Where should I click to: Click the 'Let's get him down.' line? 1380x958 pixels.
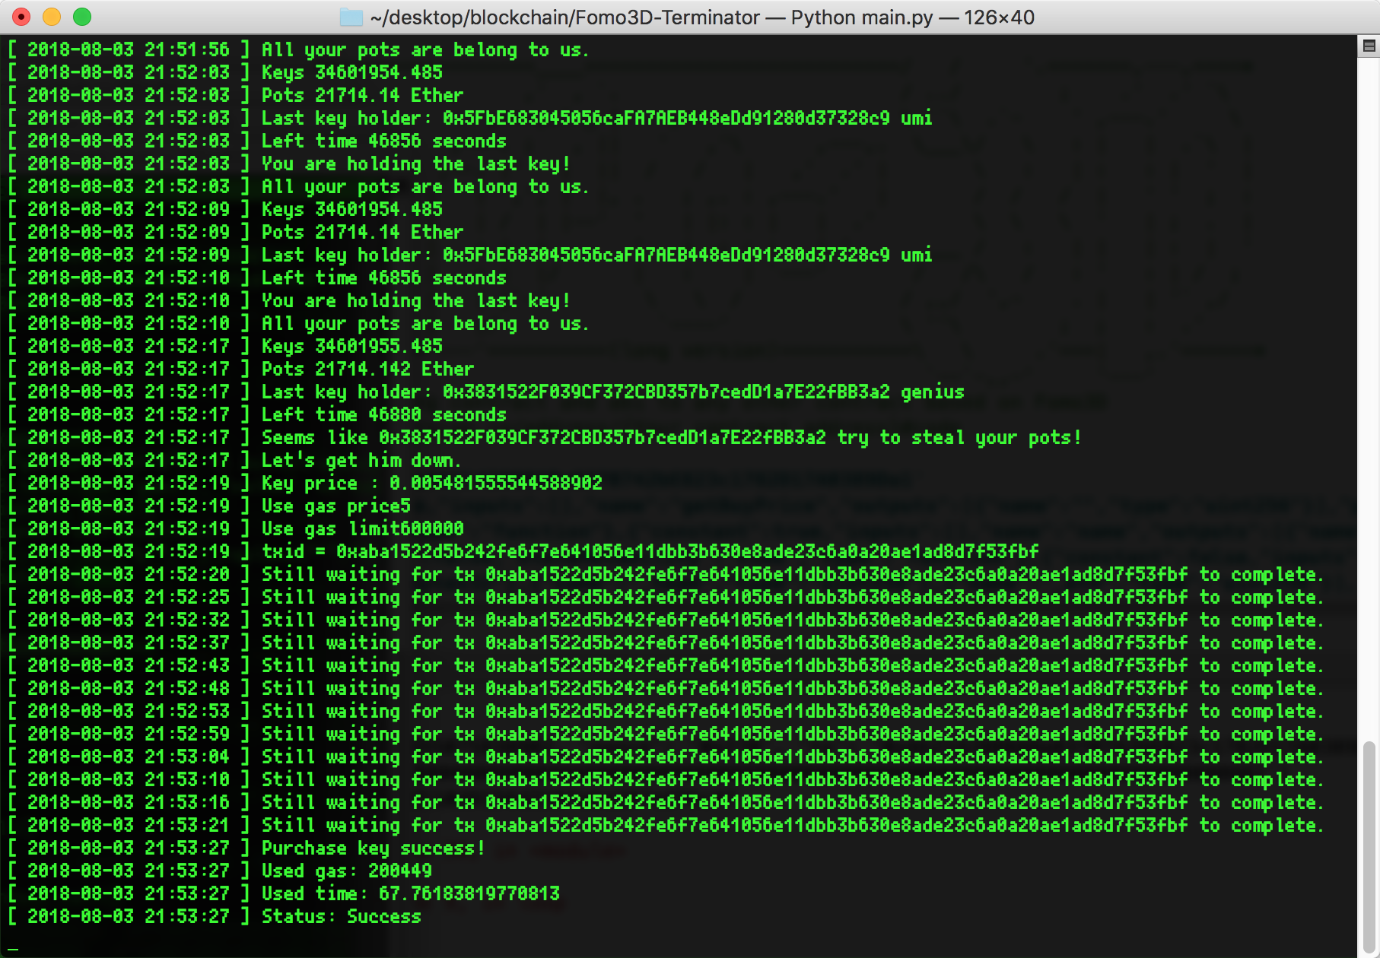(x=234, y=460)
